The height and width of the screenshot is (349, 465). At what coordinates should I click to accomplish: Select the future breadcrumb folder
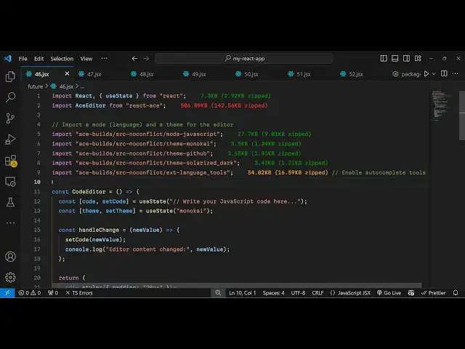(36, 87)
